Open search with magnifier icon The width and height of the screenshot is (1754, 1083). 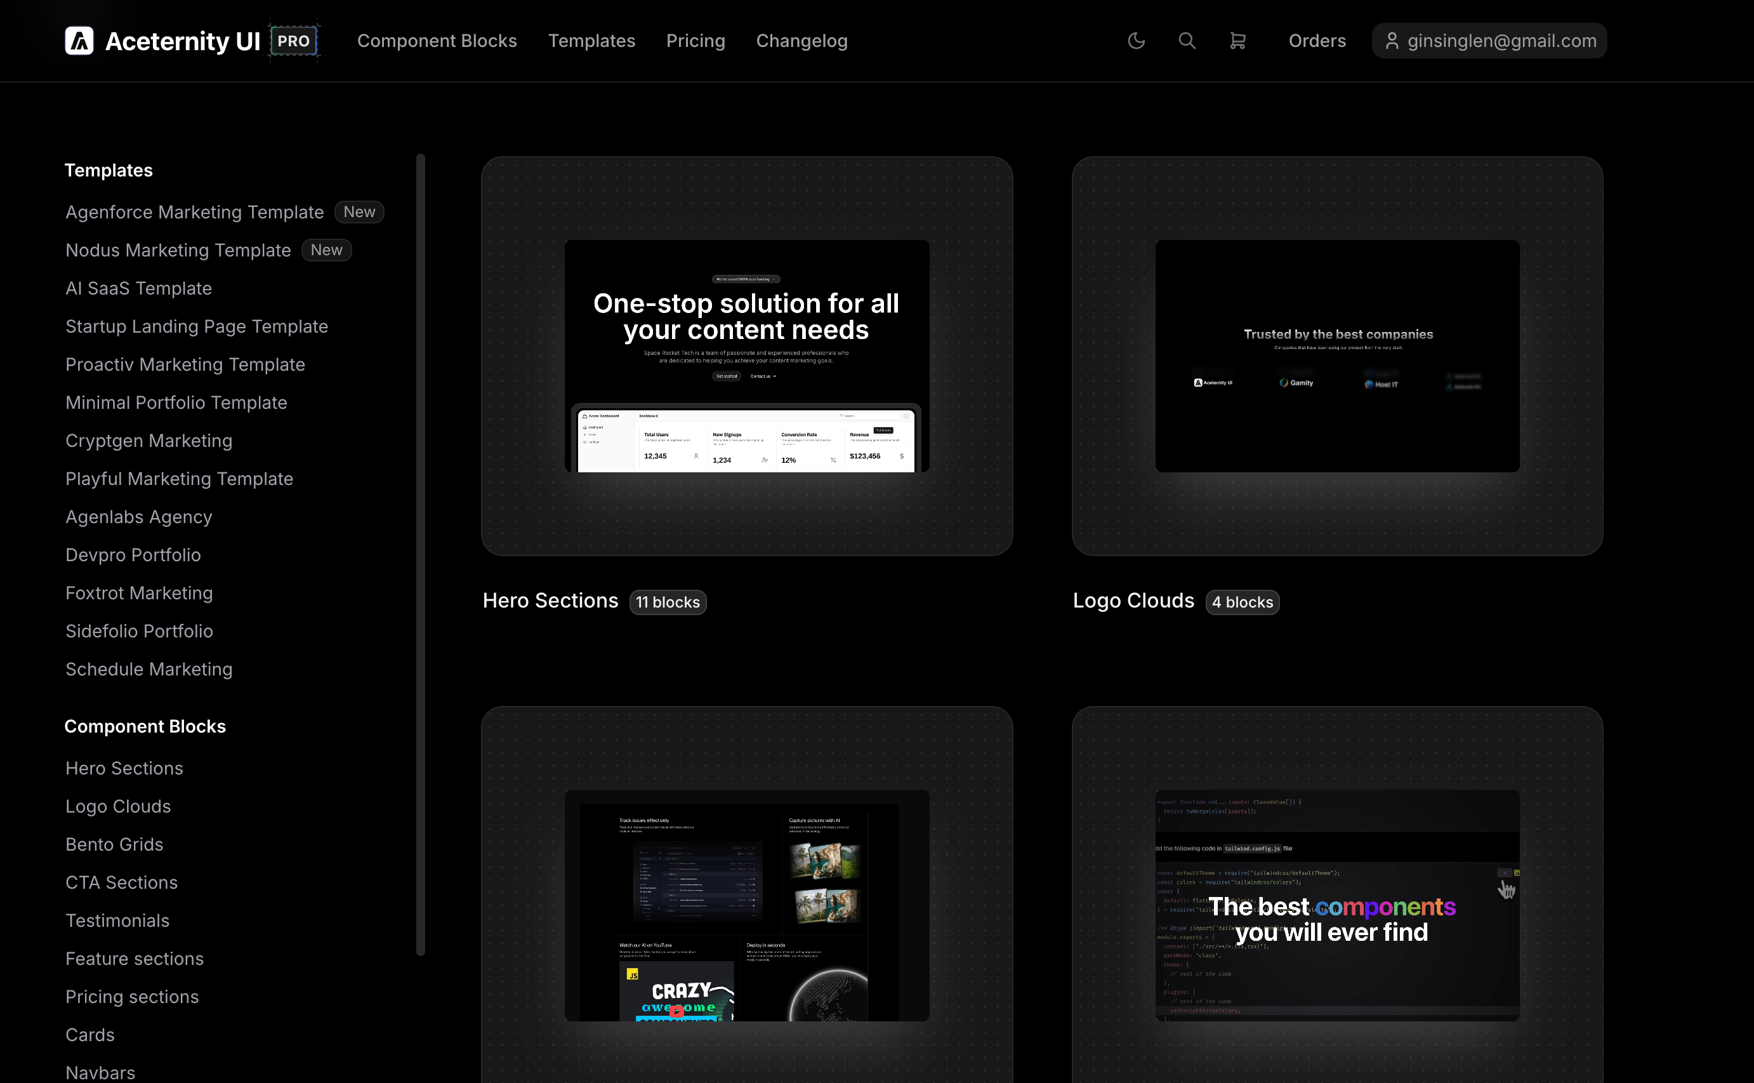1187,41
